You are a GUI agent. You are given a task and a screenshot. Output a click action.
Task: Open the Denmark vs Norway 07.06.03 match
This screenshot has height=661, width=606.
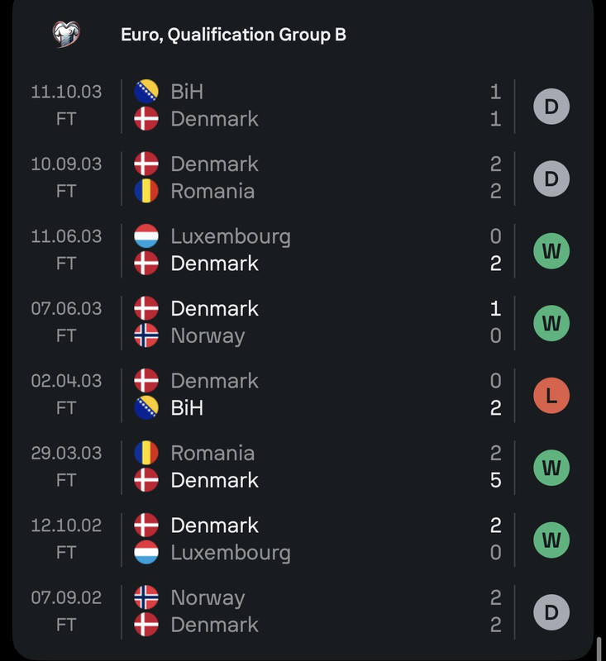(314, 322)
